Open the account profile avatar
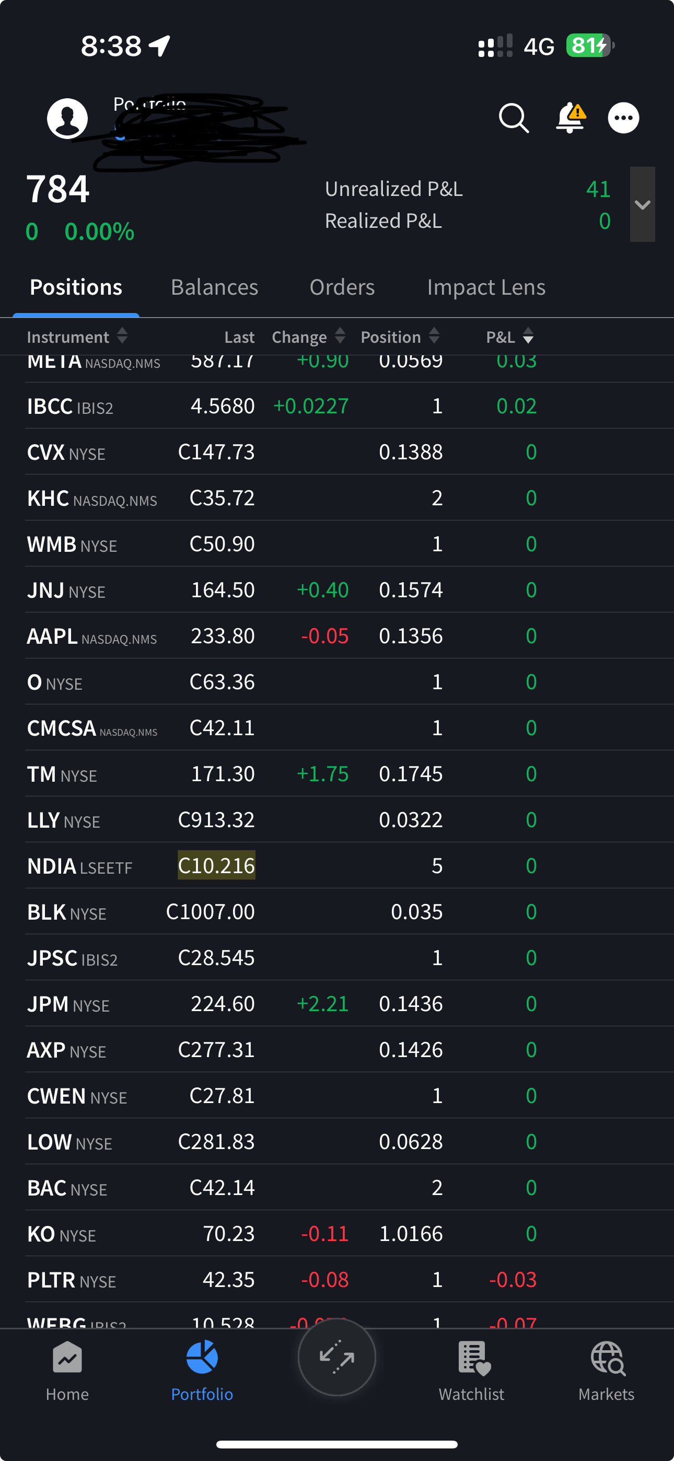Screen dimensions: 674x1461 point(67,118)
